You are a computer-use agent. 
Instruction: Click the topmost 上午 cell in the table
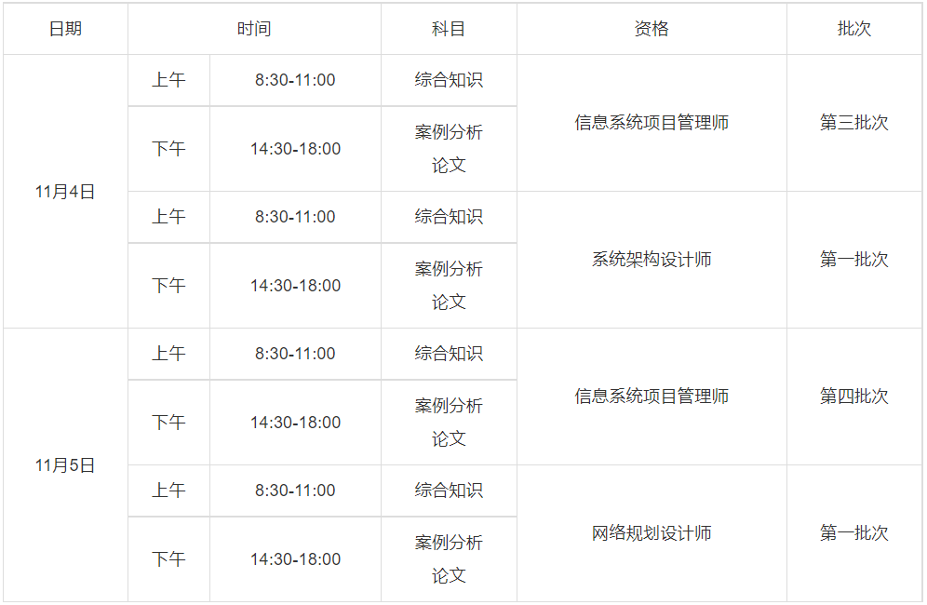tap(168, 80)
